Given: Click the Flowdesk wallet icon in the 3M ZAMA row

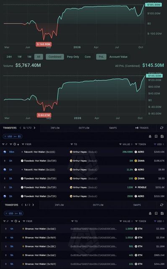Looking at the screenshot, I should (x=22, y=161).
